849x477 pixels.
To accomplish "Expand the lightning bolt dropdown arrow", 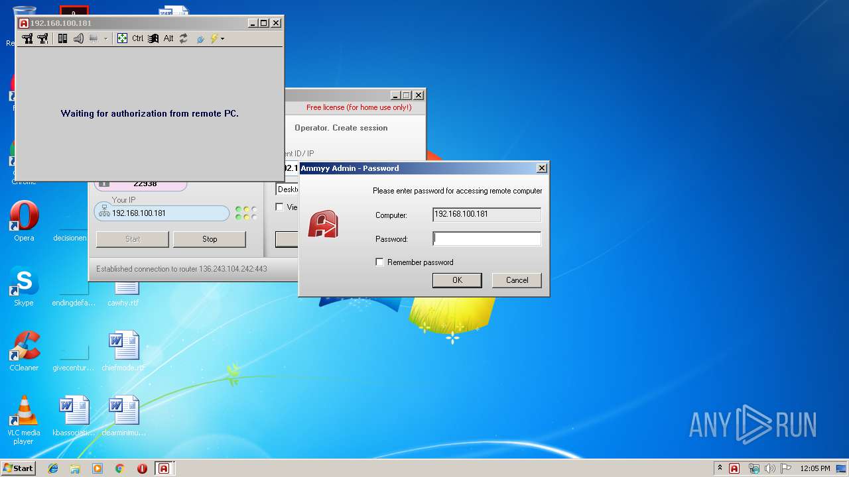I will click(x=222, y=39).
